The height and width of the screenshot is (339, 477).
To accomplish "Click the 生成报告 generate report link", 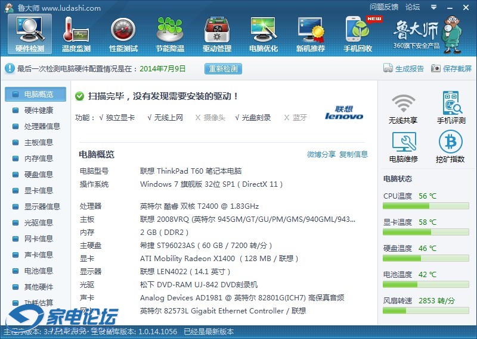I will (404, 68).
